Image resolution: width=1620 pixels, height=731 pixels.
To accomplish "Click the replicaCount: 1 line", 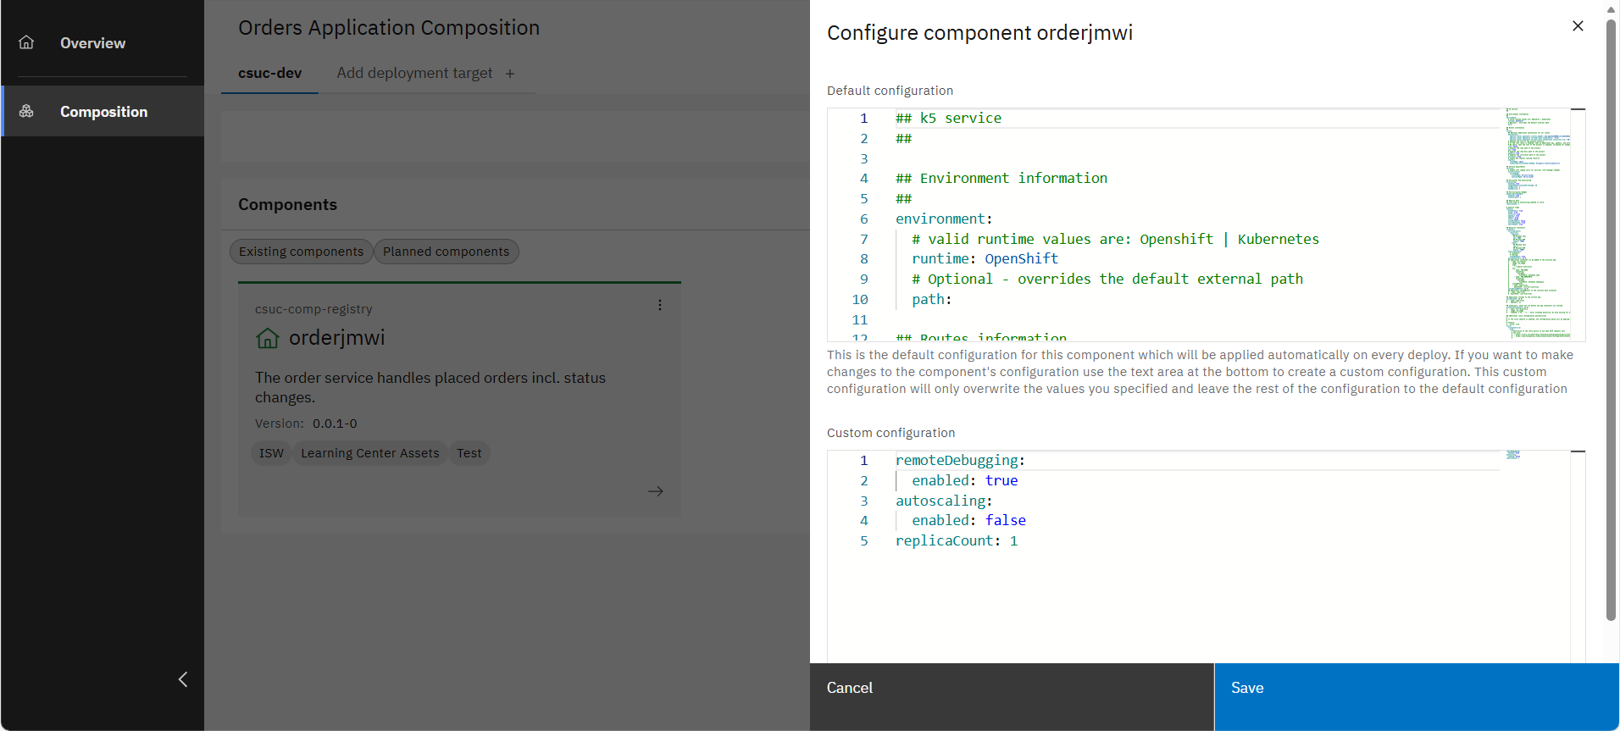I will [x=957, y=540].
